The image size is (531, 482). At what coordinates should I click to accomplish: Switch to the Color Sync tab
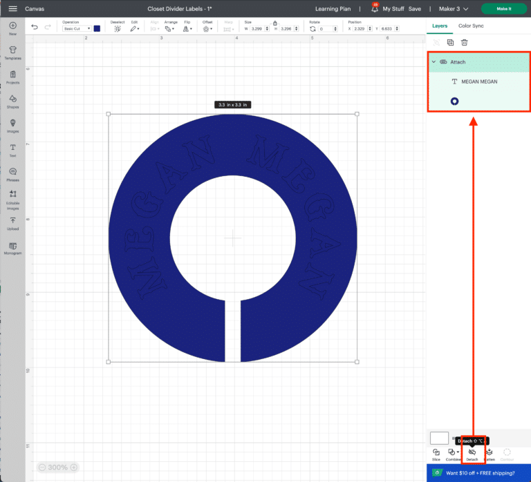pyautogui.click(x=471, y=26)
